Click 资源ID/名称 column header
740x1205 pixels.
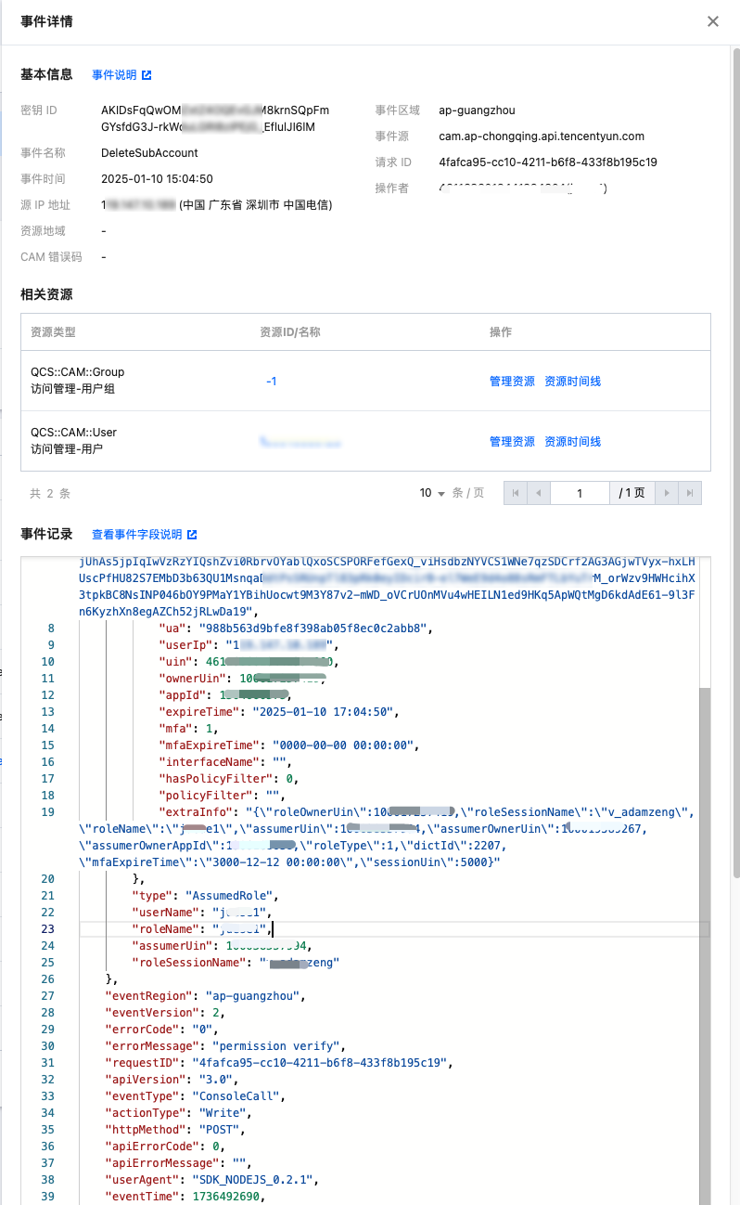(290, 331)
